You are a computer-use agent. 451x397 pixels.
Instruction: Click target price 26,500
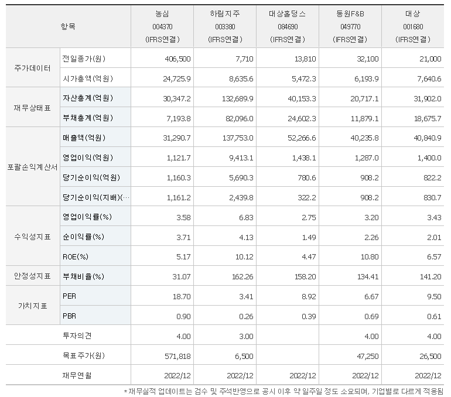(430, 356)
